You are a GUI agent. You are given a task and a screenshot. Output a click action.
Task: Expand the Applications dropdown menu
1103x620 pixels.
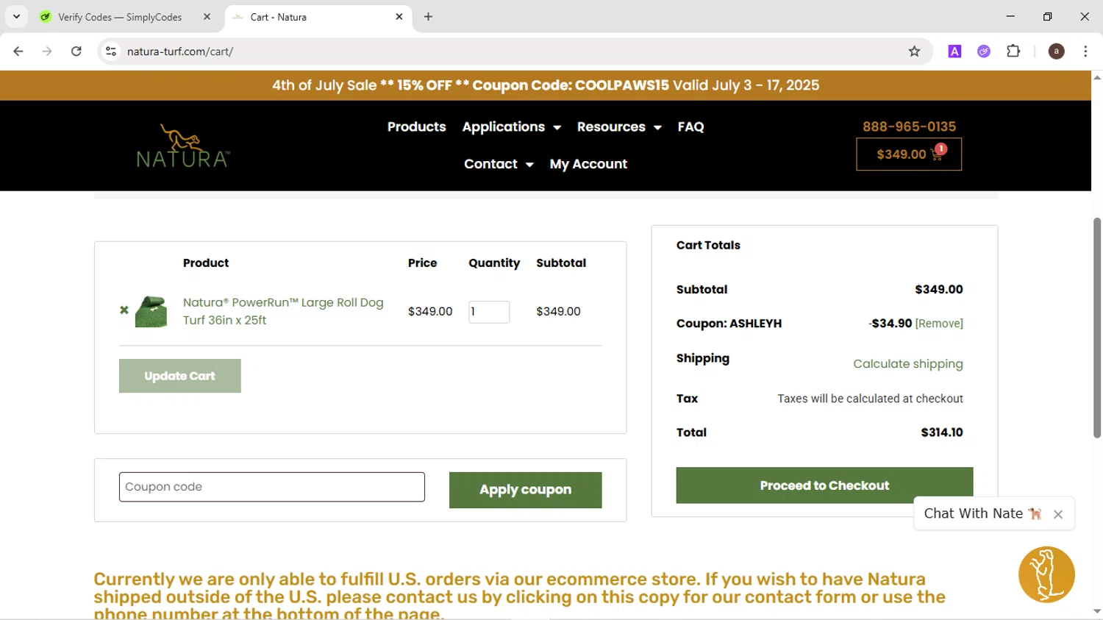(x=512, y=127)
